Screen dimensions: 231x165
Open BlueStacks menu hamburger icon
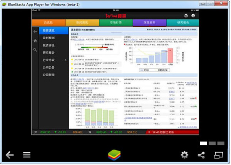pos(27,155)
